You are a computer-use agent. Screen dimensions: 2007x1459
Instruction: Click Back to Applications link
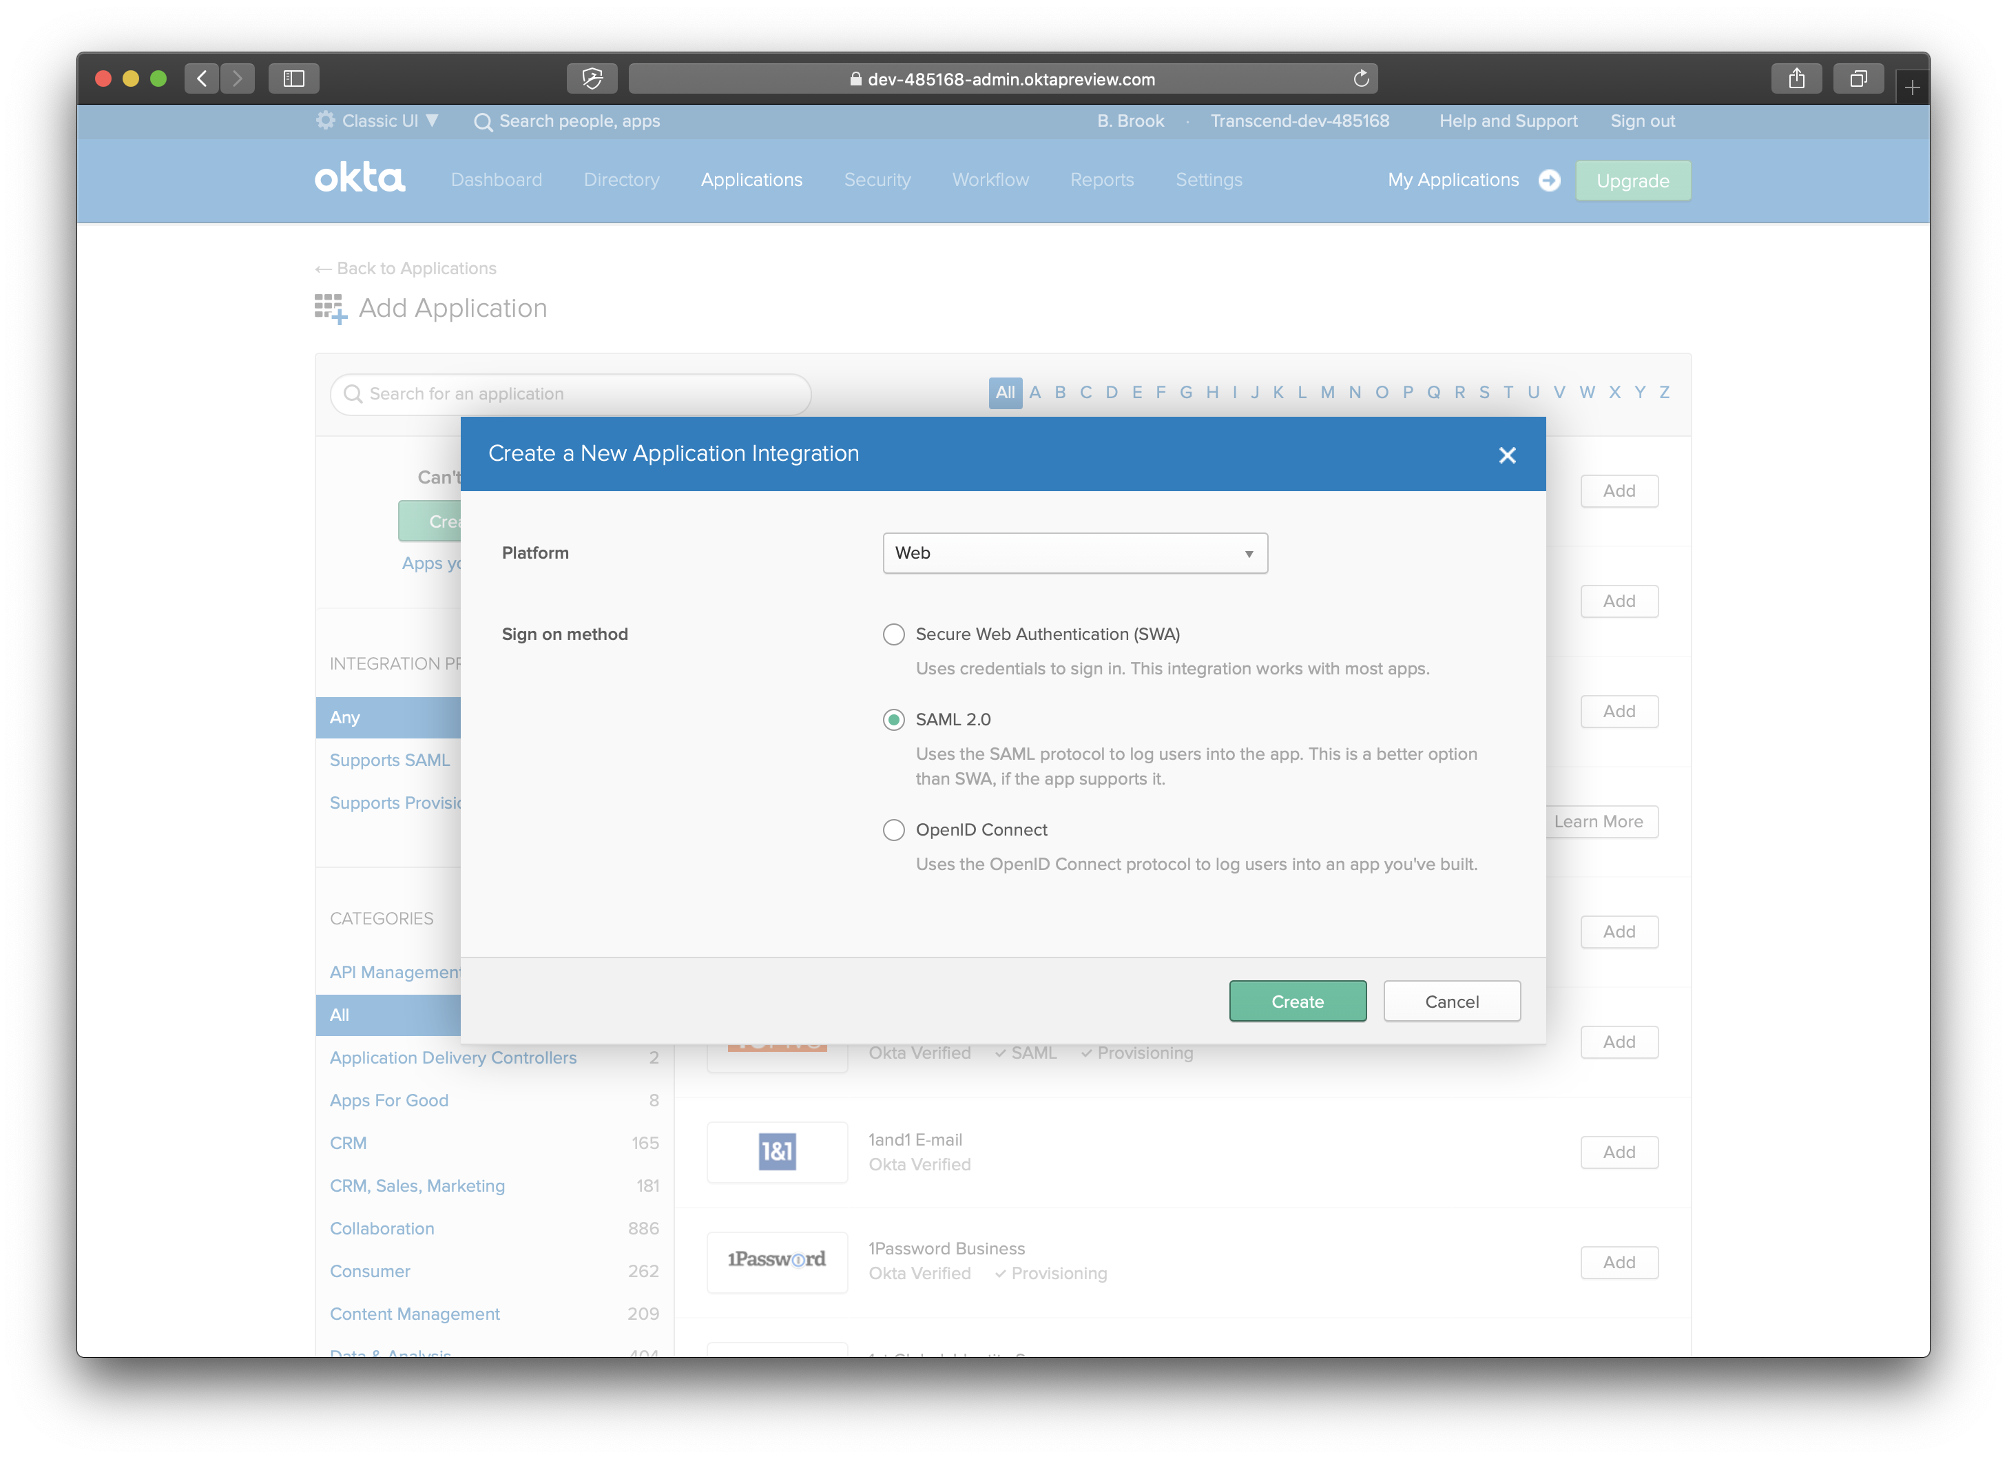pyautogui.click(x=406, y=268)
